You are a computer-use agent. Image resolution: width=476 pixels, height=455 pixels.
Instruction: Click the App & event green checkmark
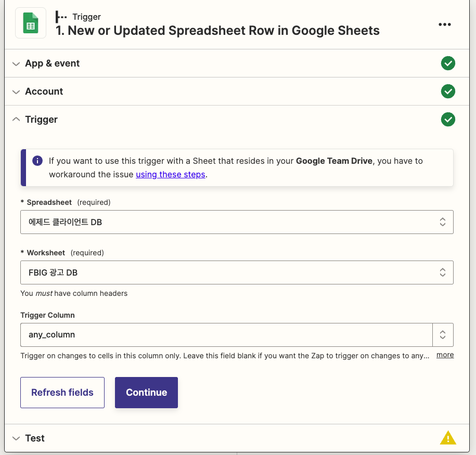coord(448,63)
